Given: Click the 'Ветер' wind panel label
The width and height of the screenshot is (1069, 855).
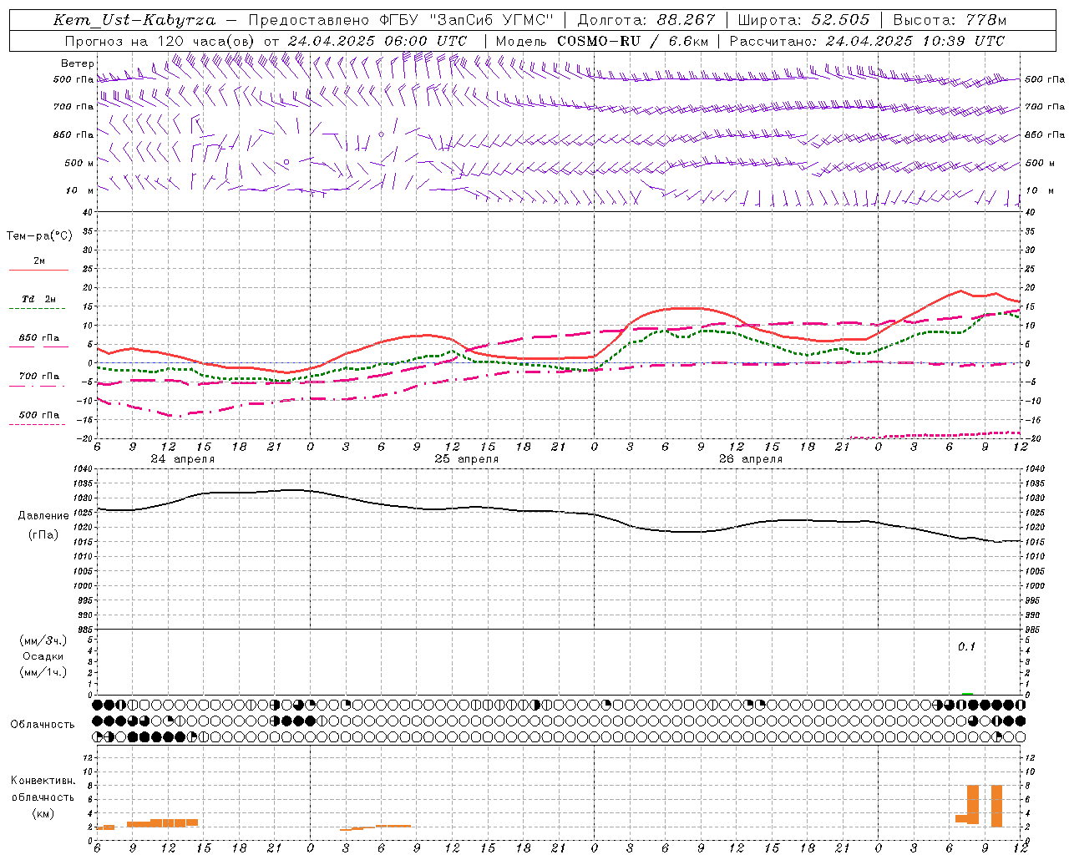Looking at the screenshot, I should pyautogui.click(x=78, y=63).
